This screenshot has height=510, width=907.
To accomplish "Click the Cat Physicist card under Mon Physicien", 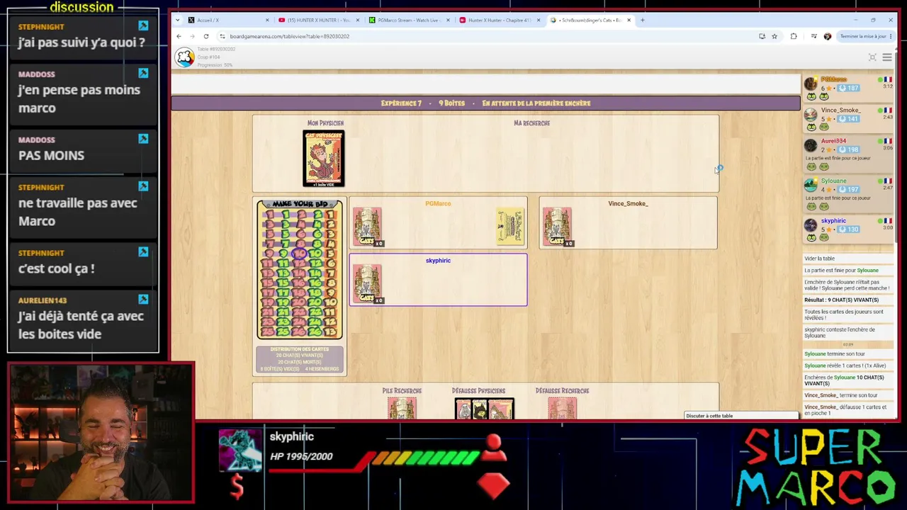I will tap(324, 159).
